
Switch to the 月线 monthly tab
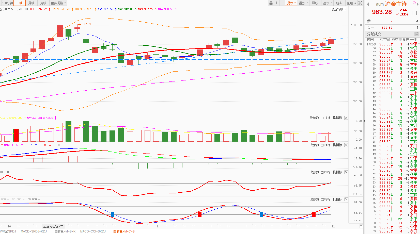tap(43, 3)
